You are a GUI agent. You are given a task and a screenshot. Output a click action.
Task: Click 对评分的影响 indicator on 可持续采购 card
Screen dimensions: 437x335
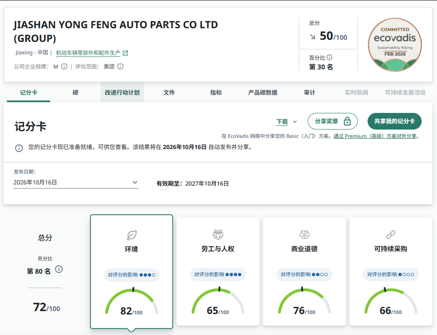click(391, 275)
